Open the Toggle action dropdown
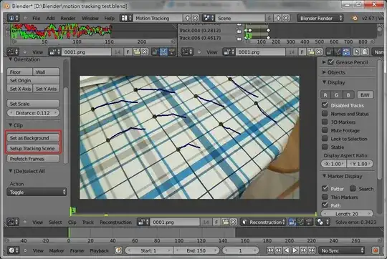Image resolution: width=387 pixels, height=259 pixels. point(37,192)
